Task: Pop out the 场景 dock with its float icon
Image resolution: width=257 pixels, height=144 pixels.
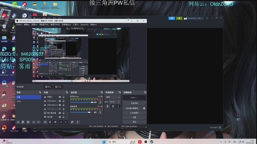Action: click(40, 92)
